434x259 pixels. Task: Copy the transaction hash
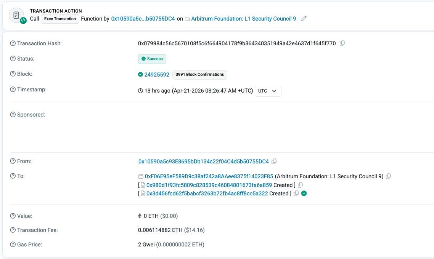pyautogui.click(x=342, y=43)
